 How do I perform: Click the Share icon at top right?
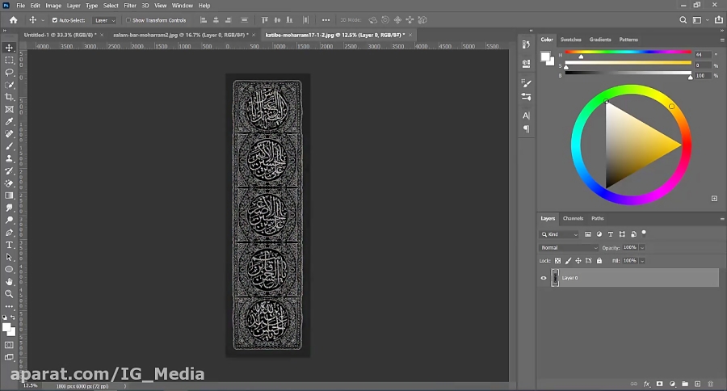coord(719,20)
